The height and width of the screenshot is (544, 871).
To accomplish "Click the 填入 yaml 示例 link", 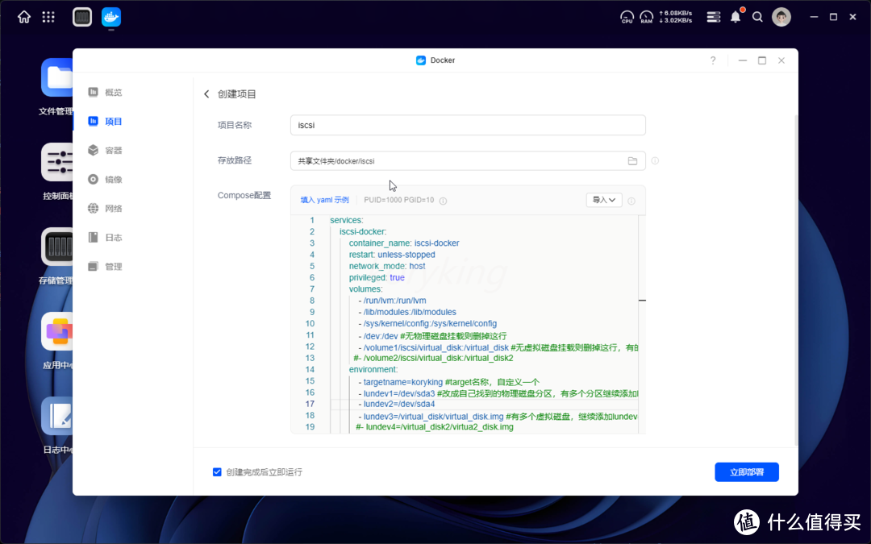I will (325, 200).
